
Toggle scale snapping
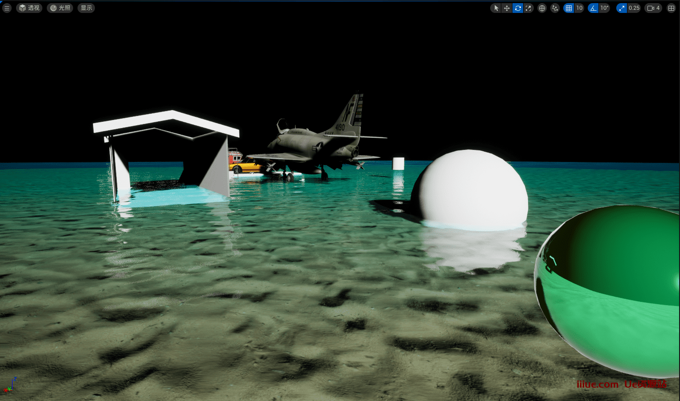coord(622,8)
